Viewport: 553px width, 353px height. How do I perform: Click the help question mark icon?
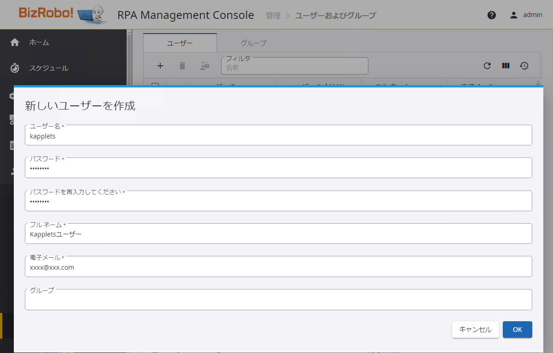coord(492,15)
